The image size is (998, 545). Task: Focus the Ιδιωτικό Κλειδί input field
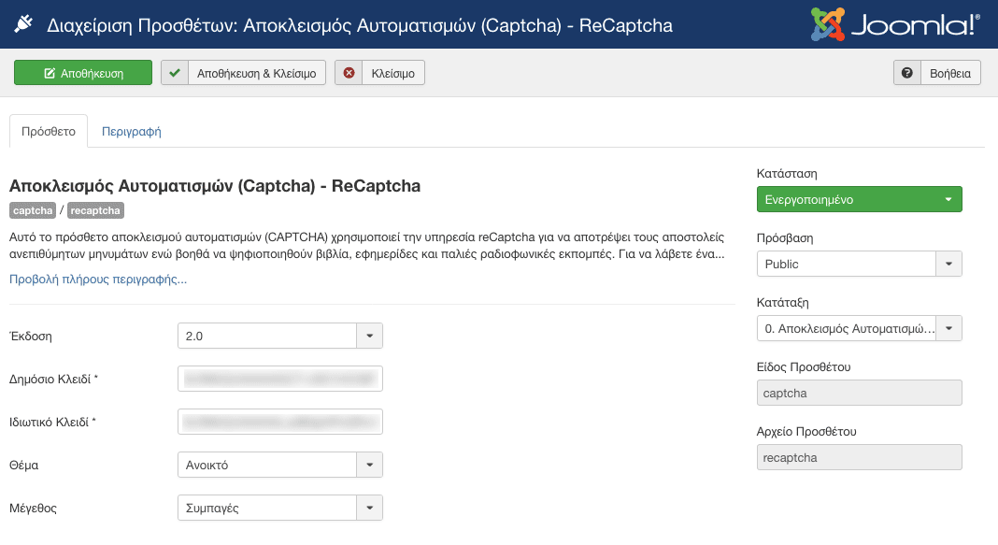pyautogui.click(x=280, y=422)
